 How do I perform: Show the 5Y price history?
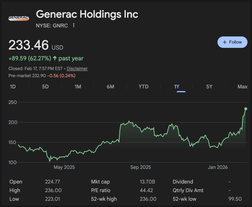209,87
